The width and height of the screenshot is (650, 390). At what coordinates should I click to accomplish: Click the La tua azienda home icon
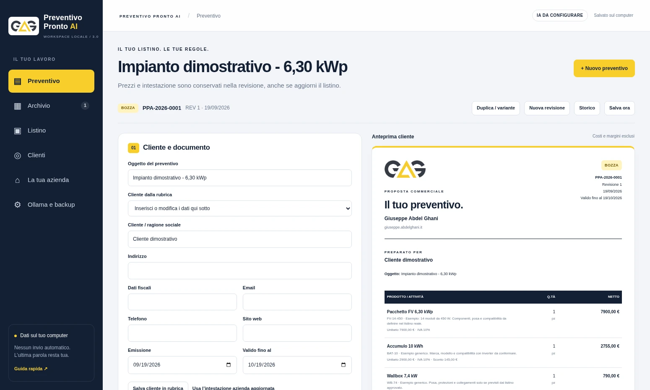coord(18,180)
